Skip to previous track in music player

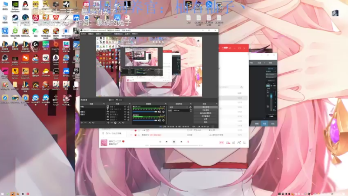167,142
